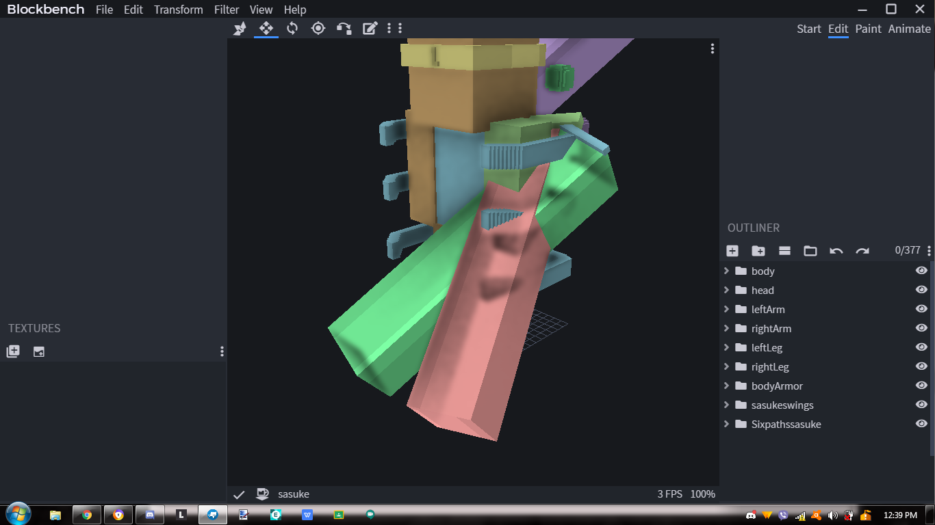The image size is (935, 525).
Task: Import a texture with the import texture icon
Action: [39, 351]
